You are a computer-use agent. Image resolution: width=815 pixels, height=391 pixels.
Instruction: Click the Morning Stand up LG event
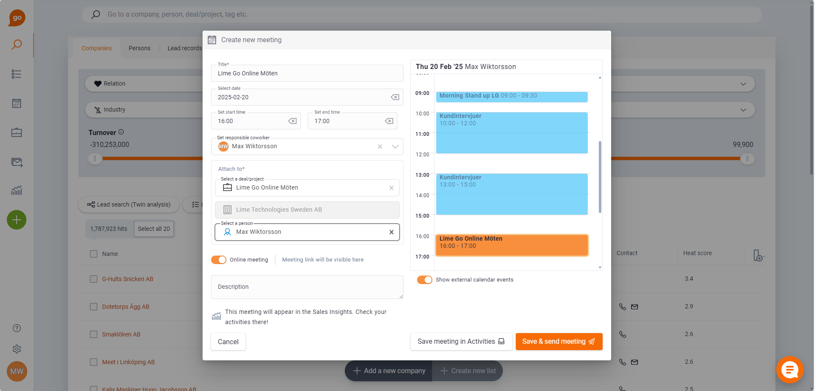pos(512,97)
